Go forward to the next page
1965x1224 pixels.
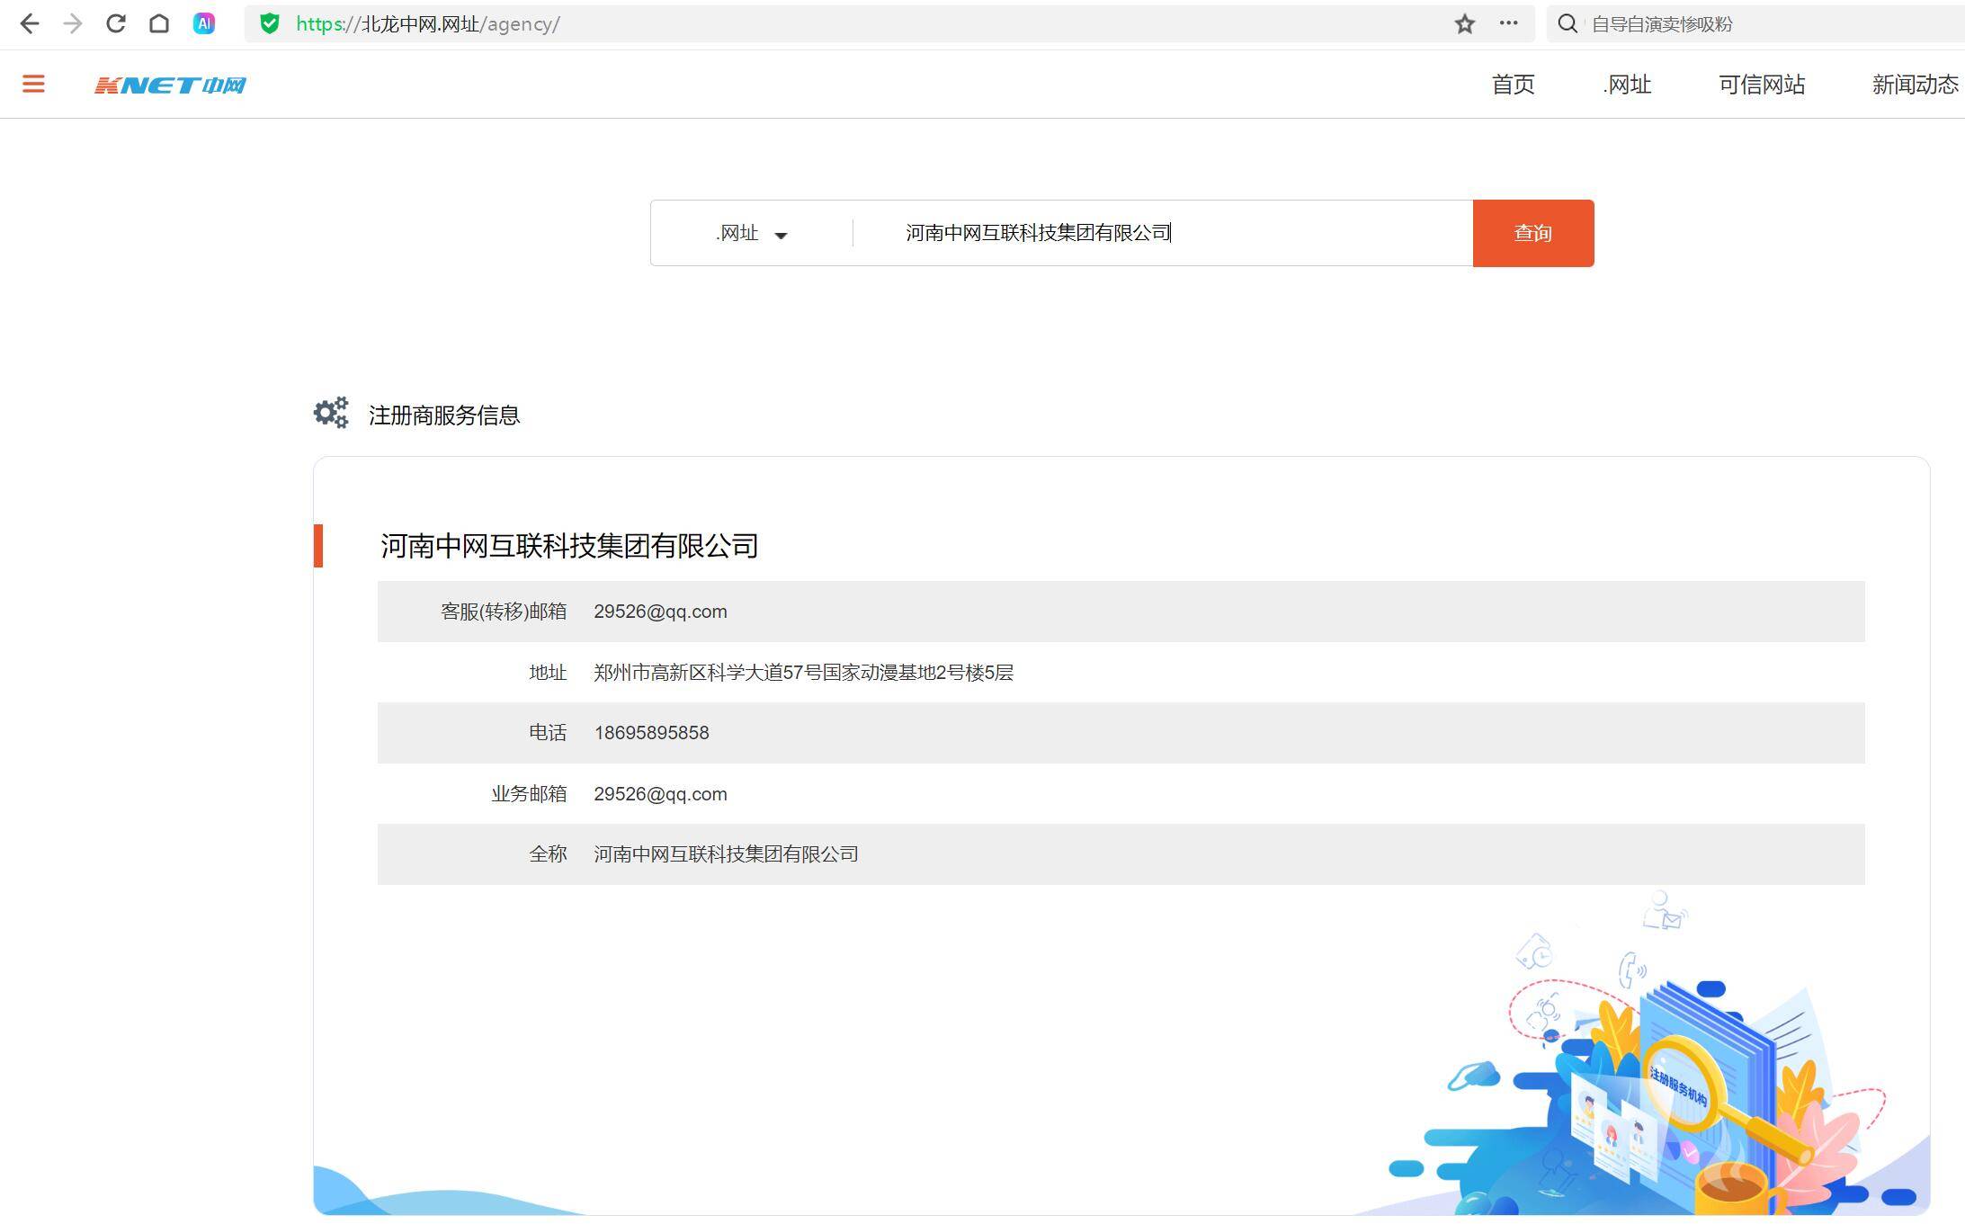tap(73, 24)
